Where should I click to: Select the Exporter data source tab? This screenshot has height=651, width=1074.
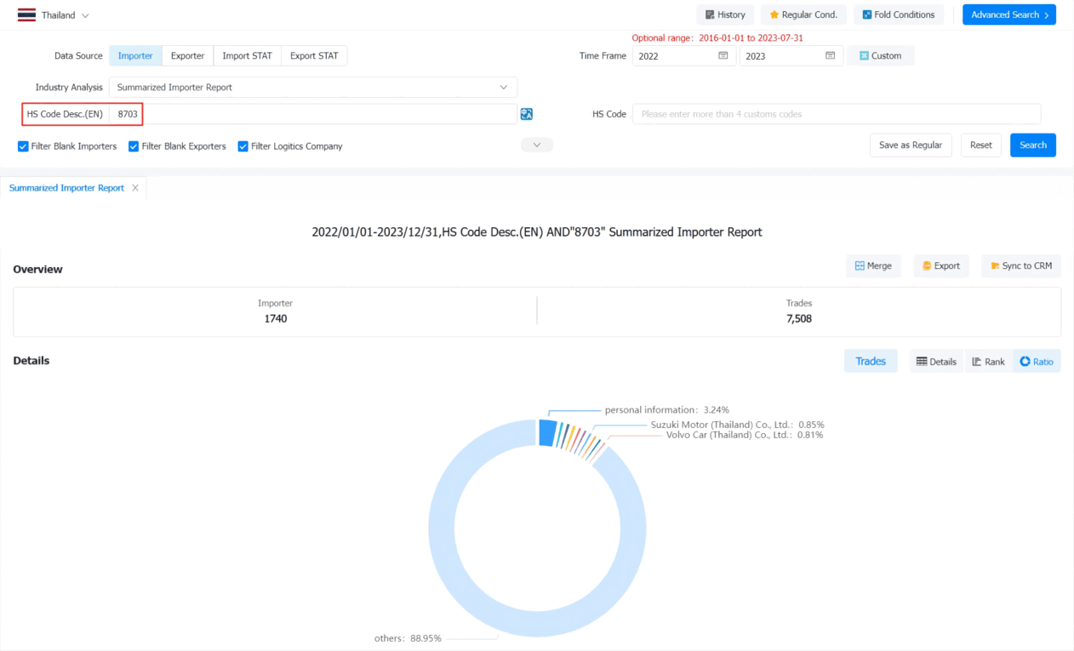(x=187, y=56)
